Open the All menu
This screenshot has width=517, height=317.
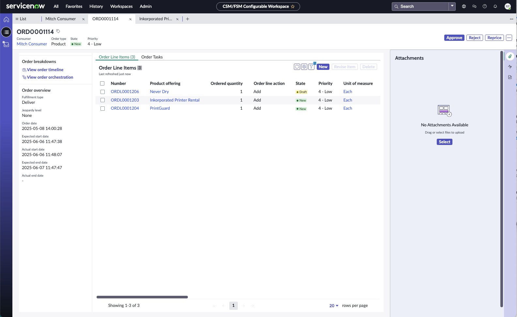pyautogui.click(x=56, y=6)
